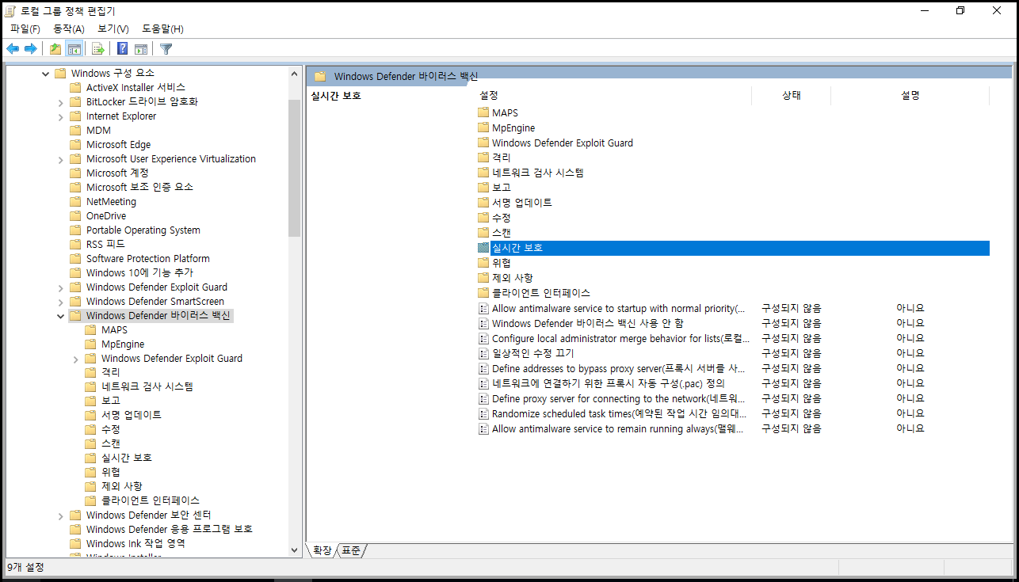Select Allow antimalware service to startup setting
The image size is (1019, 582).
[x=618, y=308]
